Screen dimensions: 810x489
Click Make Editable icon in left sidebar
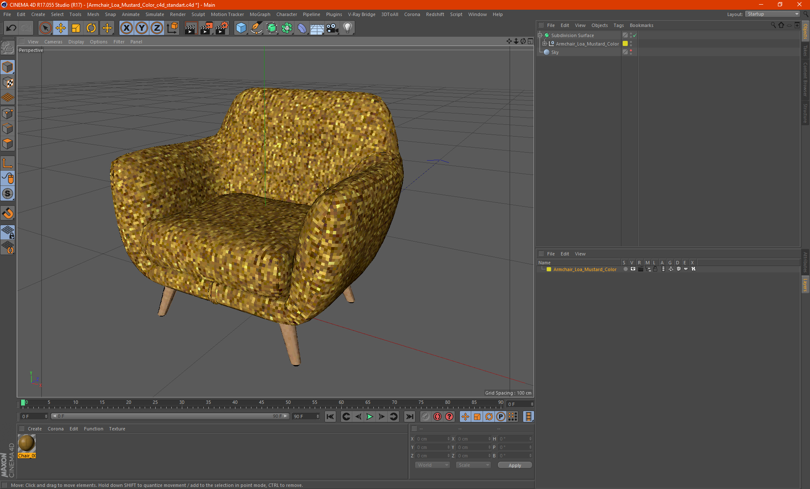(8, 48)
